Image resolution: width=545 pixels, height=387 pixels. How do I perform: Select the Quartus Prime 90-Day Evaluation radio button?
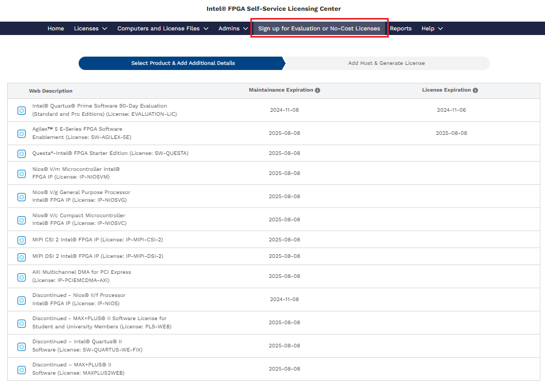(22, 111)
